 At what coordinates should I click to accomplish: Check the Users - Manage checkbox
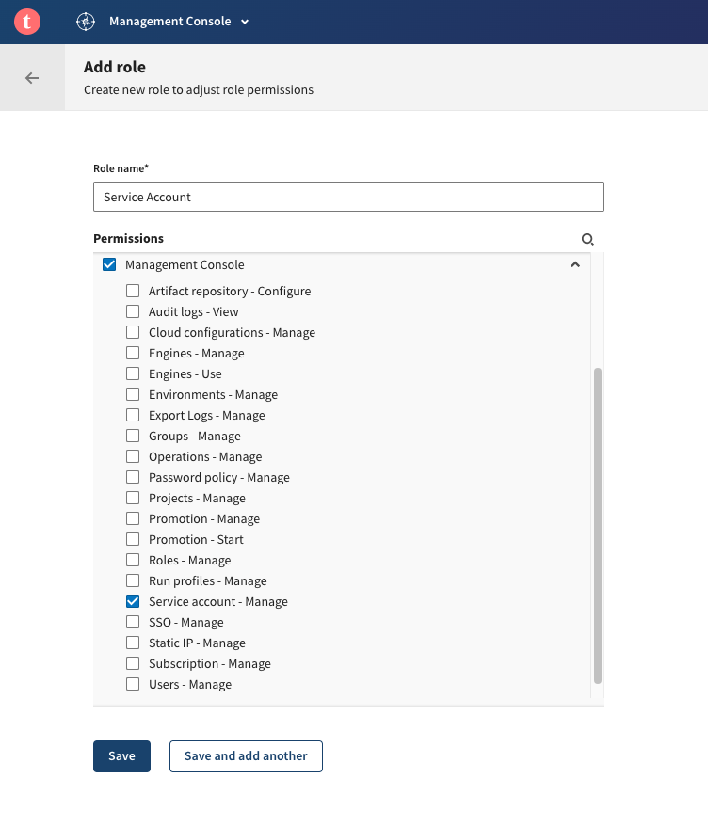click(133, 685)
